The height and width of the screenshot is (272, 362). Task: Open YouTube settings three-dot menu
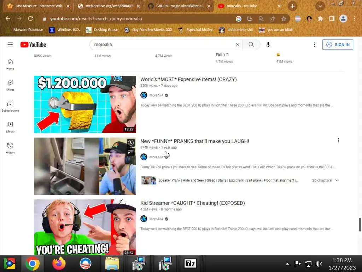pyautogui.click(x=314, y=44)
